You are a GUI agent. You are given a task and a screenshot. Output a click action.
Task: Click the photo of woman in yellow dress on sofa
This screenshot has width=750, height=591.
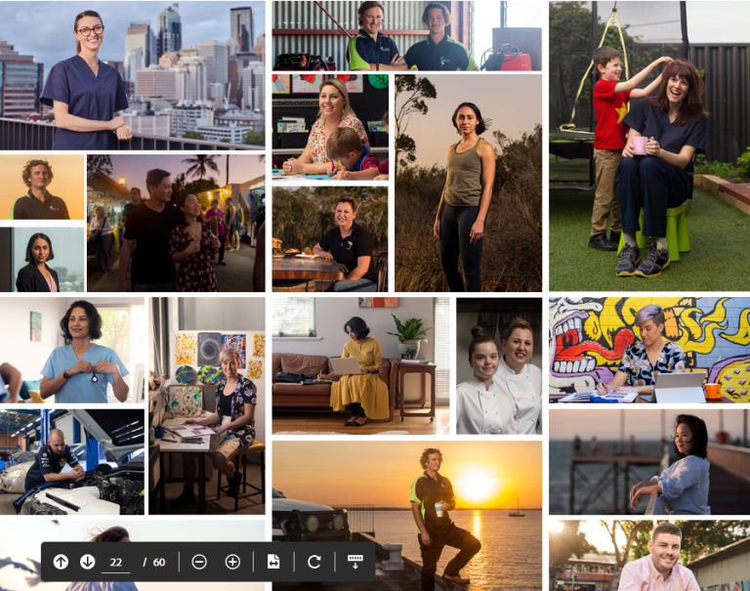click(x=360, y=365)
